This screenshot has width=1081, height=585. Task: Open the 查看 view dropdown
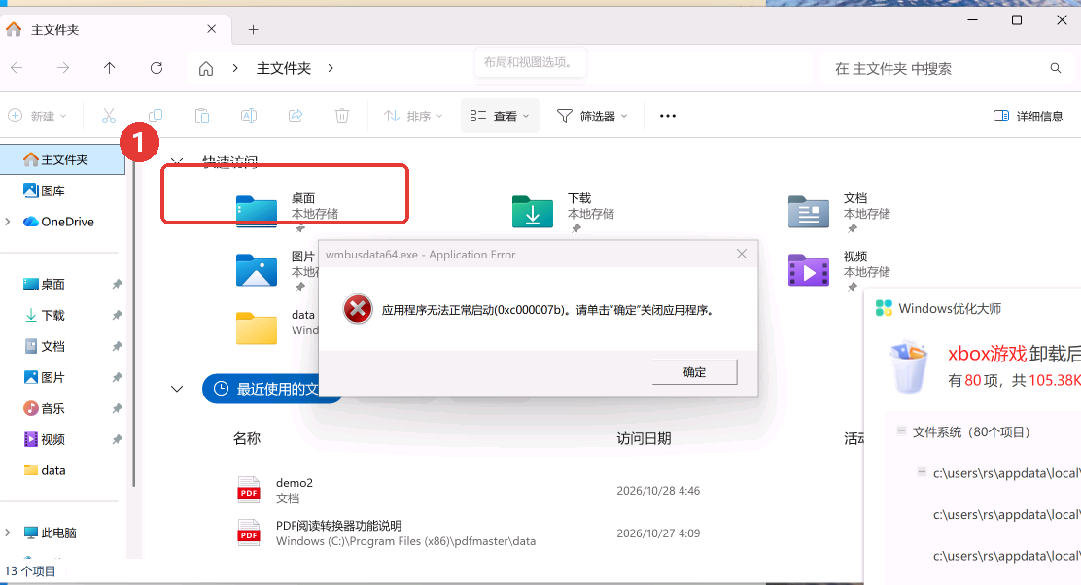coord(500,116)
